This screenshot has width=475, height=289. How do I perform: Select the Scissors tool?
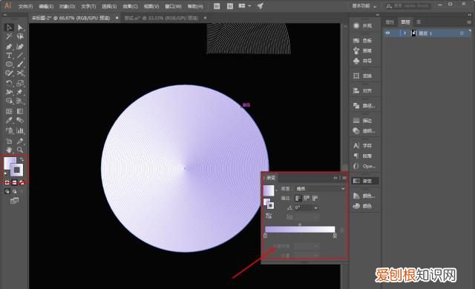20,73
